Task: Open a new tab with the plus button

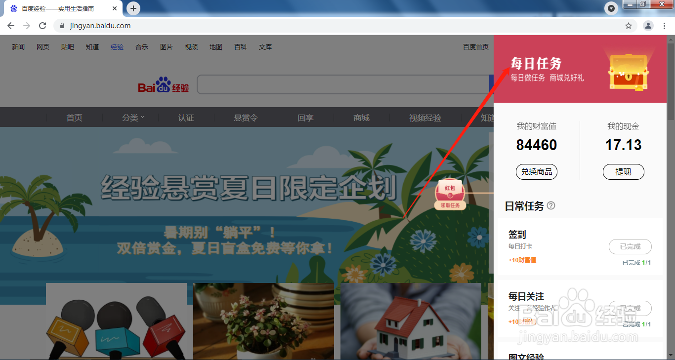Action: click(x=133, y=8)
